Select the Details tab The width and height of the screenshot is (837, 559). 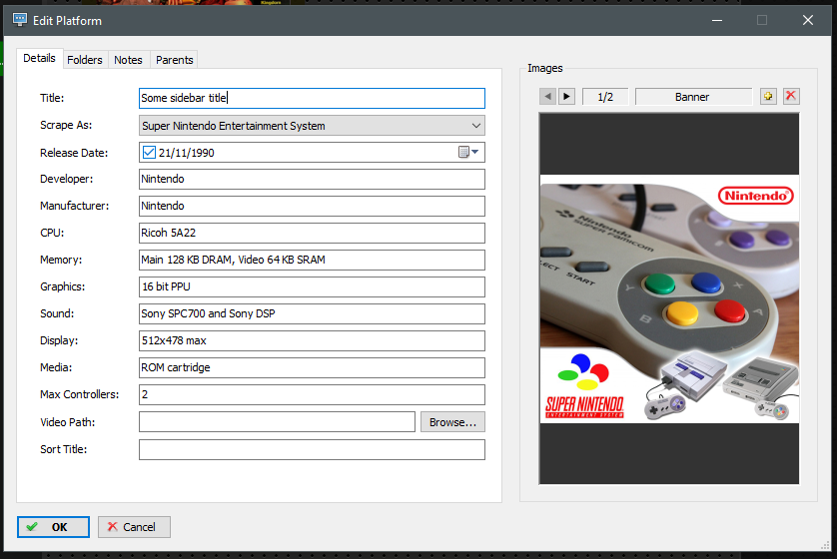click(40, 58)
